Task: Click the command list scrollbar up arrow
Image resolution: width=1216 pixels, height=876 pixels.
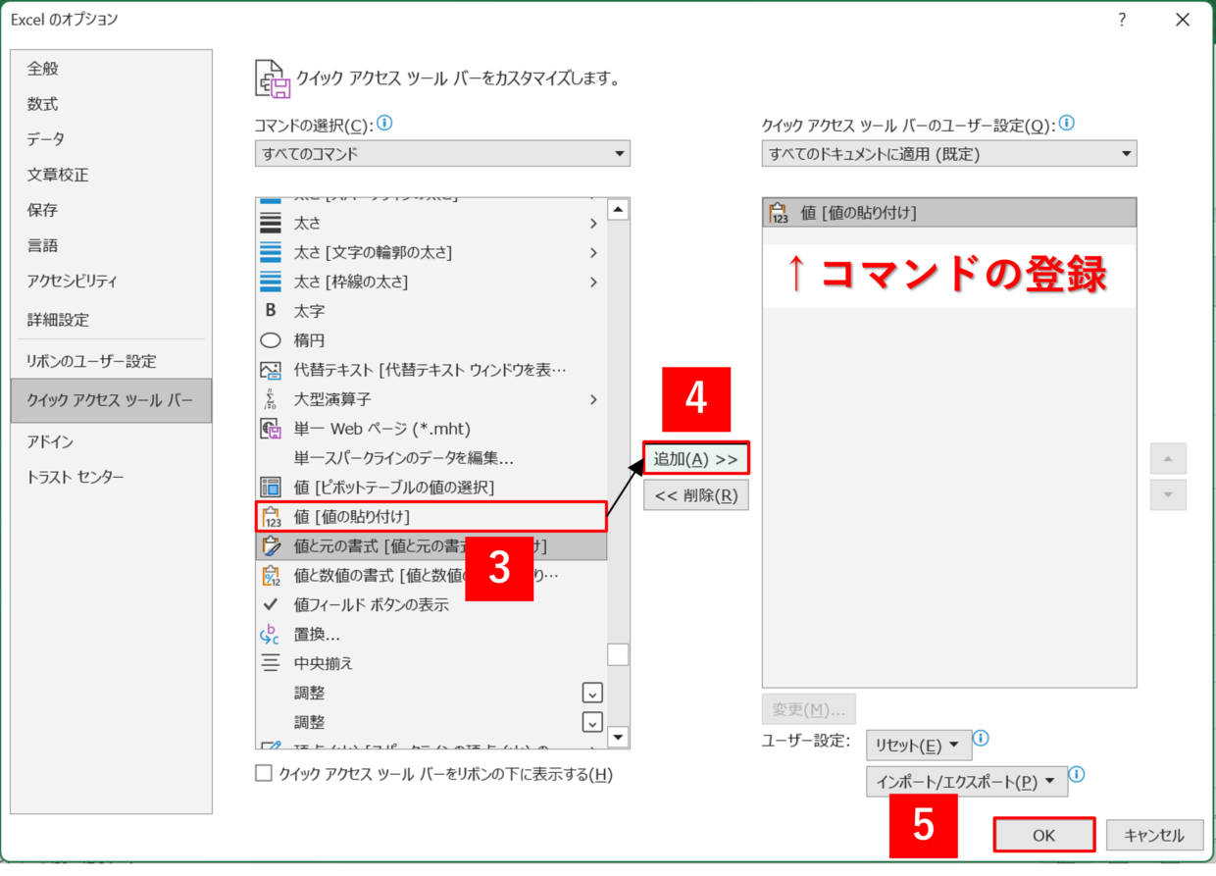Action: click(x=618, y=209)
